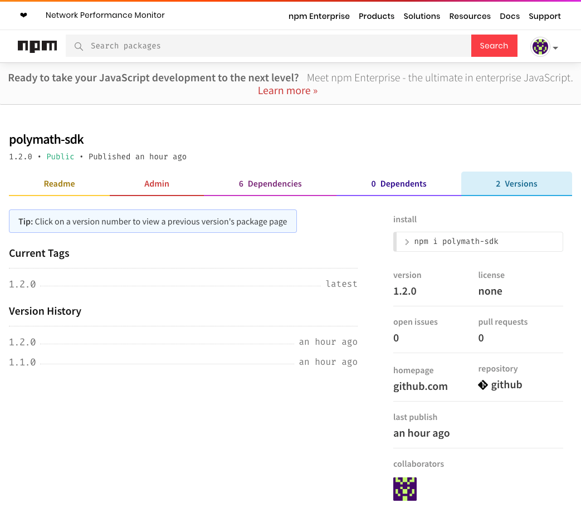
Task: Open the npm logo home link
Action: pyautogui.click(x=37, y=46)
